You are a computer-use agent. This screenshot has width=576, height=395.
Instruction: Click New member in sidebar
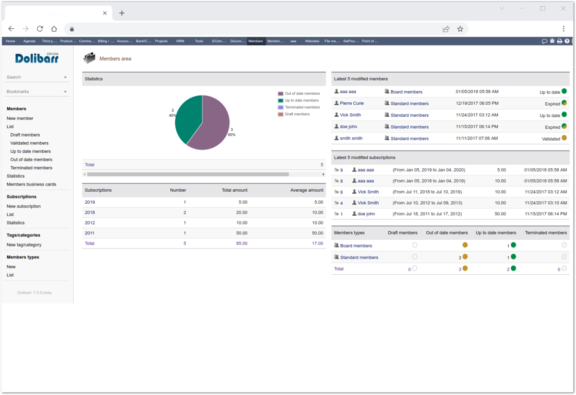pyautogui.click(x=20, y=118)
